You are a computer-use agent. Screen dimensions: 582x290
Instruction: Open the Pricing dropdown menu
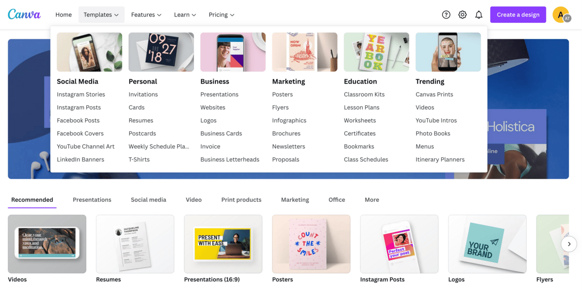click(x=222, y=15)
